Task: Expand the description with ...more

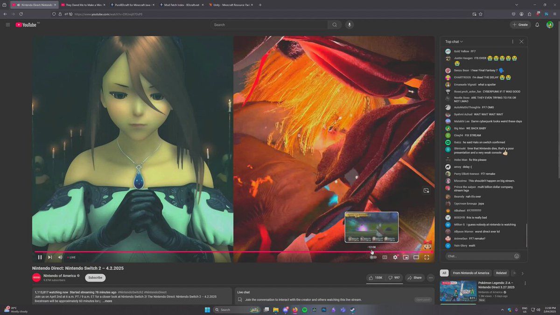Action: [x=107, y=301]
